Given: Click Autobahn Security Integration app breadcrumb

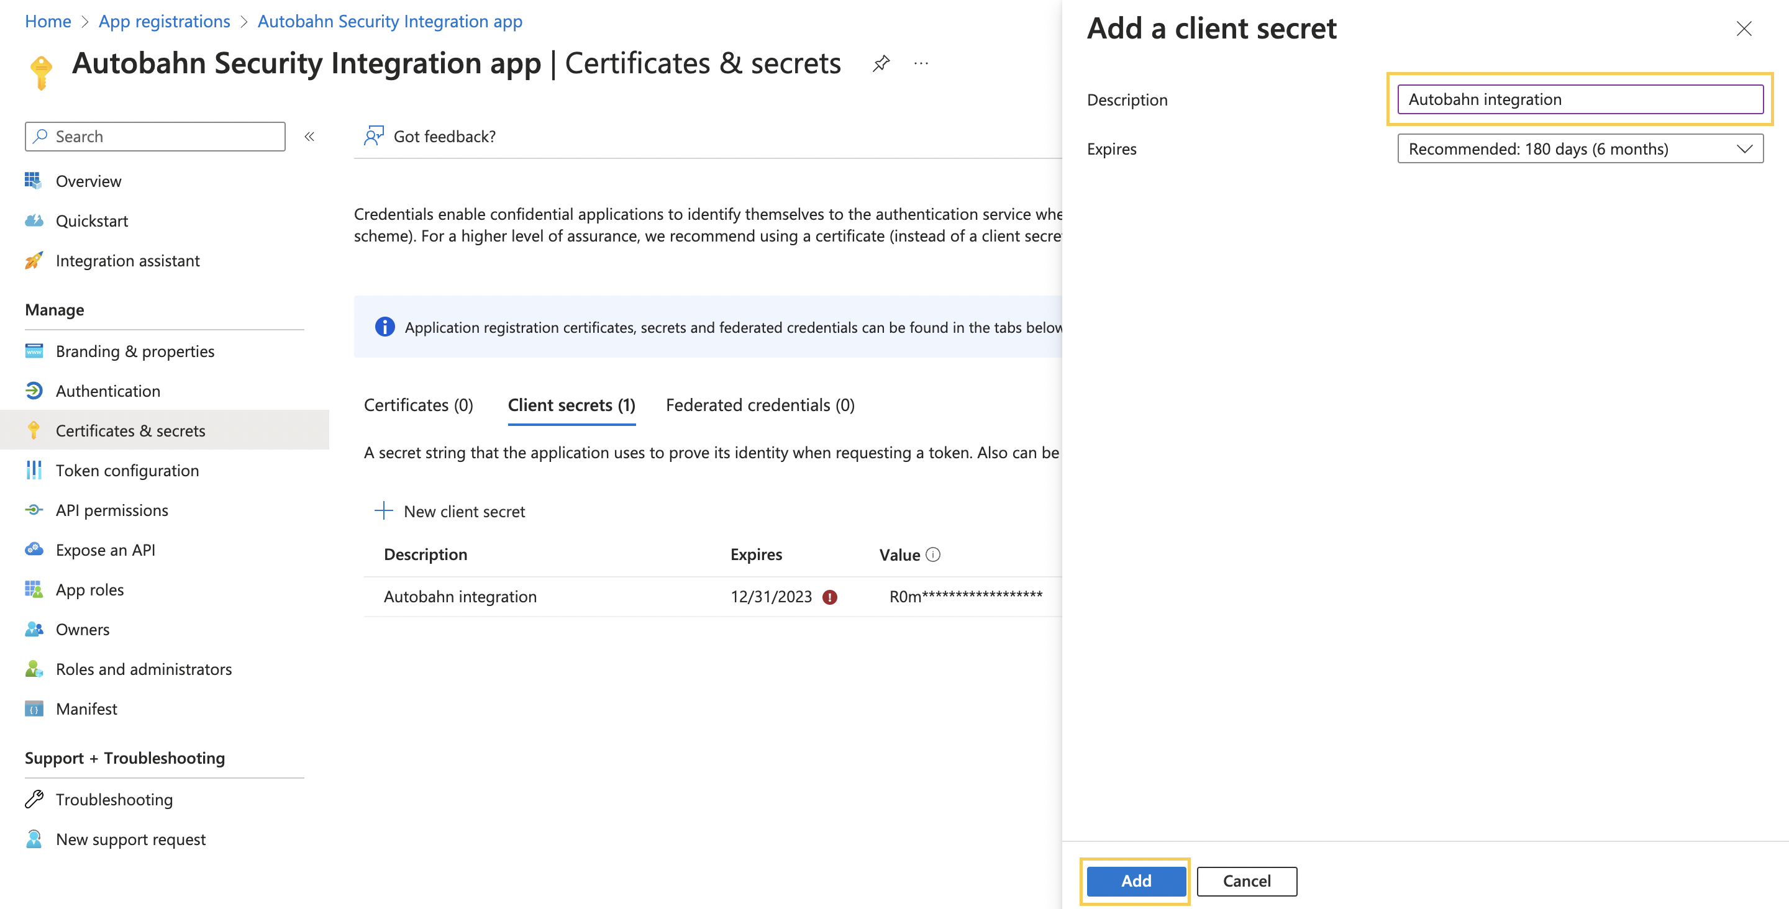Looking at the screenshot, I should [x=389, y=22].
